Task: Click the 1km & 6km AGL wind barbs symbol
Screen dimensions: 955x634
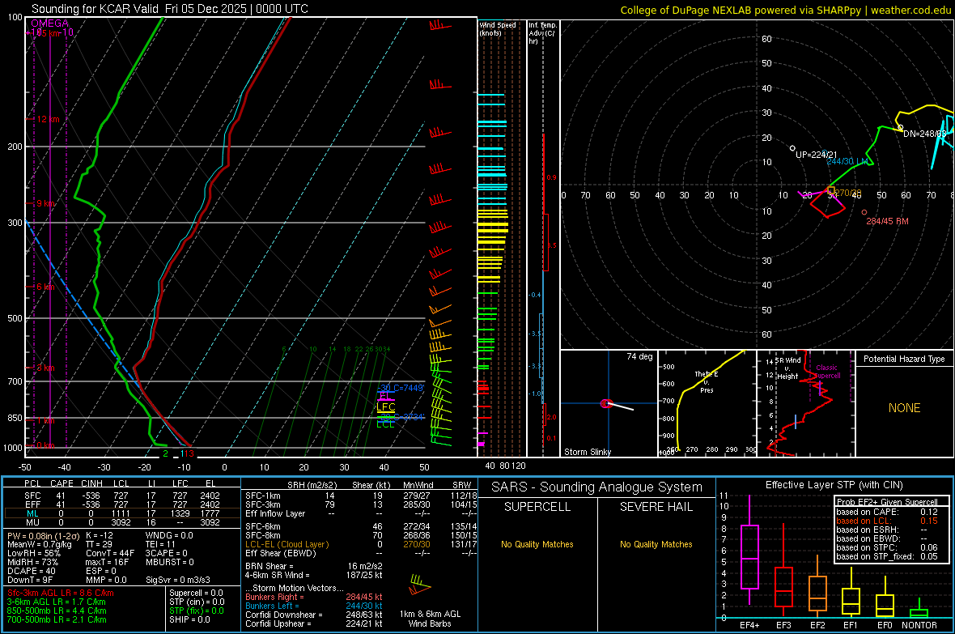Action: [x=420, y=585]
